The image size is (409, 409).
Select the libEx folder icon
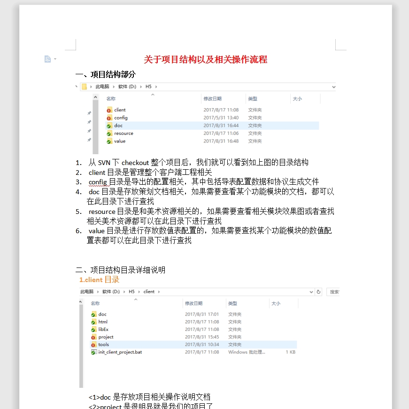coord(93,330)
